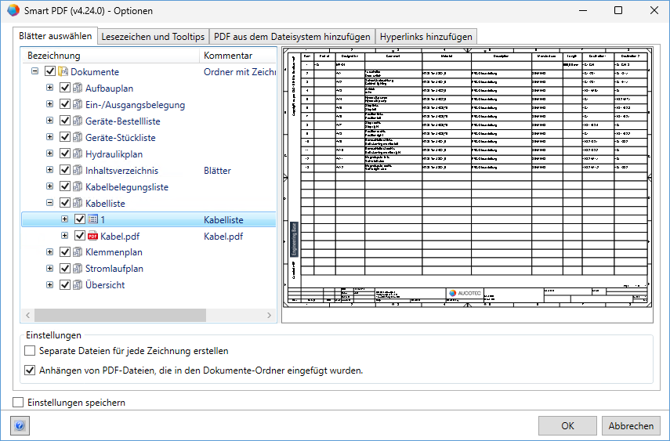Click the Hydraulikplan document icon
This screenshot has height=441, width=670.
[78, 154]
